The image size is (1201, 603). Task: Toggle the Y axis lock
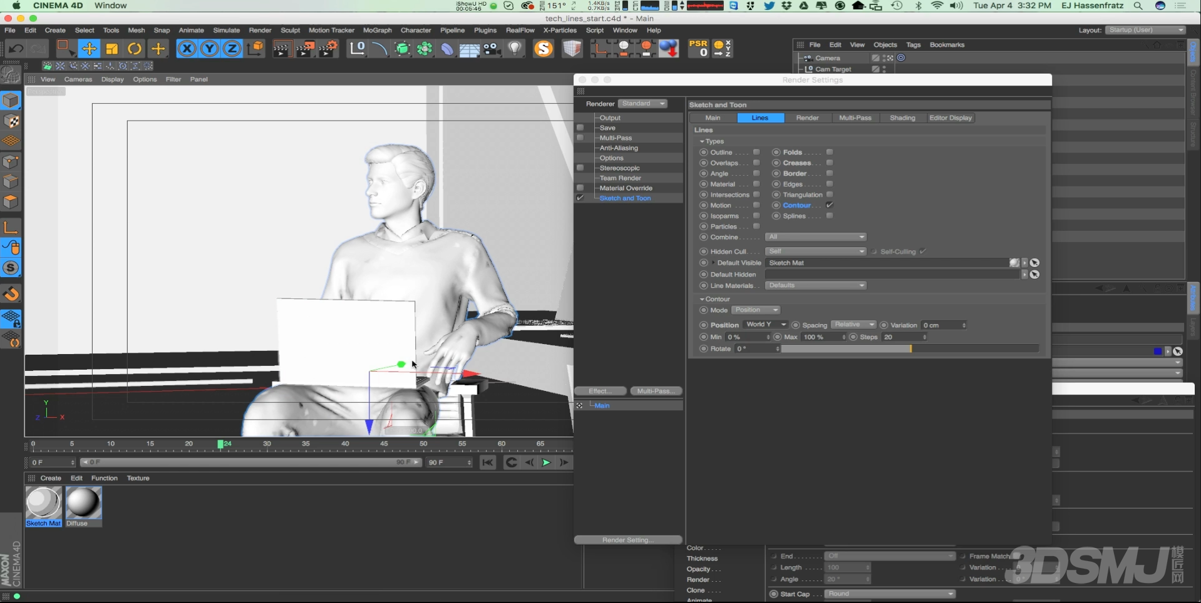coord(210,48)
